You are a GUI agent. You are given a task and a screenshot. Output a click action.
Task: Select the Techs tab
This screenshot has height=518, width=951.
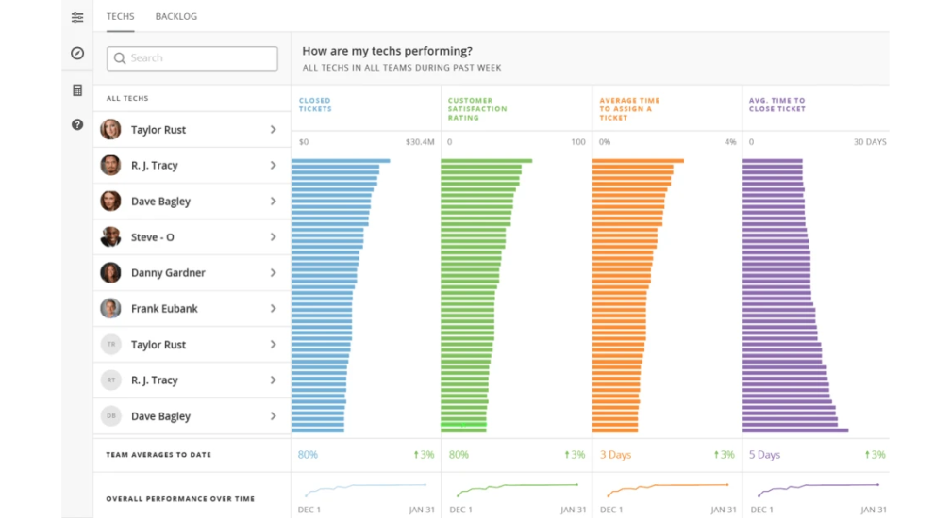(120, 16)
